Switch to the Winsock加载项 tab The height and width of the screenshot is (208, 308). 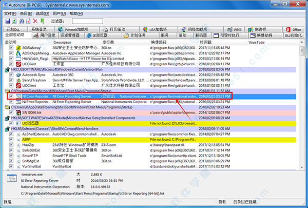(x=77, y=29)
